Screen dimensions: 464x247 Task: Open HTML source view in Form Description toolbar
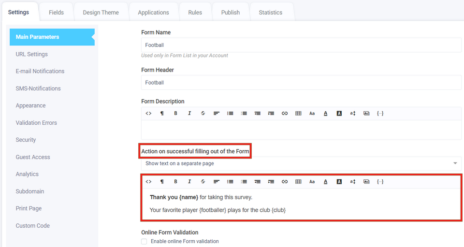pos(148,113)
